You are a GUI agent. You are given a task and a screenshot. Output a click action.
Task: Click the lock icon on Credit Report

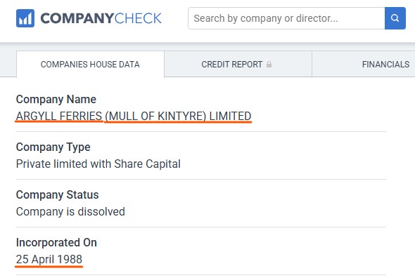[269, 64]
